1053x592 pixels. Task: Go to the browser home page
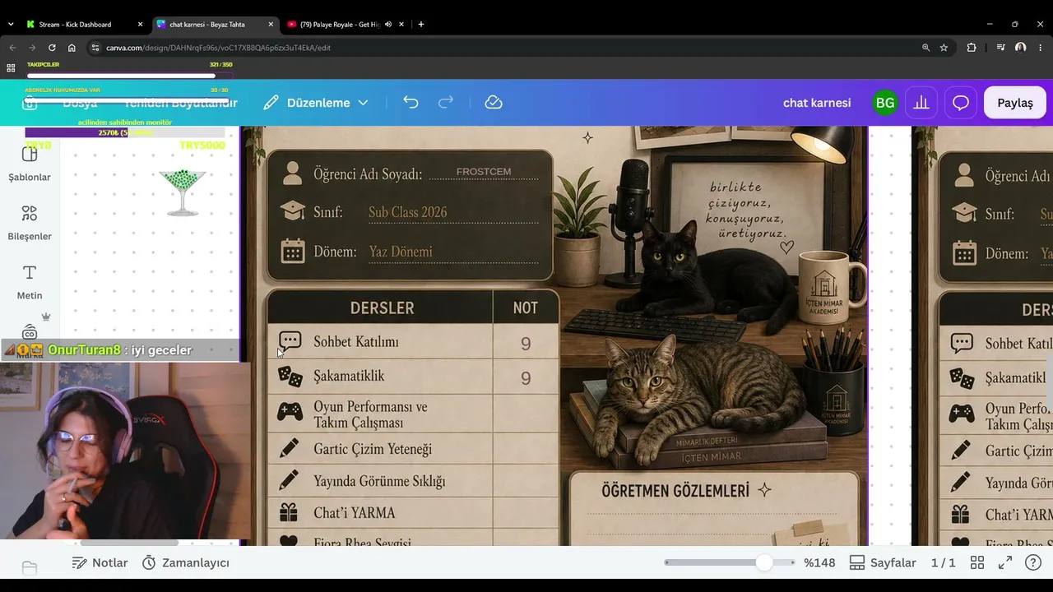(x=72, y=48)
